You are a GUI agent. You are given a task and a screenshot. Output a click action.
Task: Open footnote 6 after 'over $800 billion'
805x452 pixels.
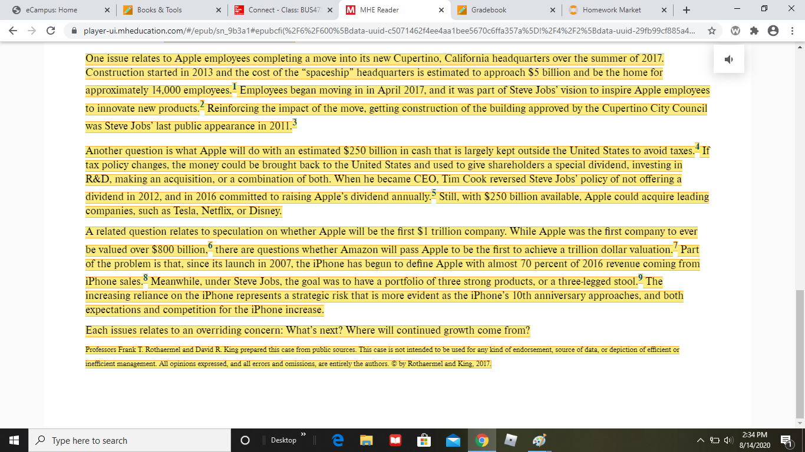point(210,245)
